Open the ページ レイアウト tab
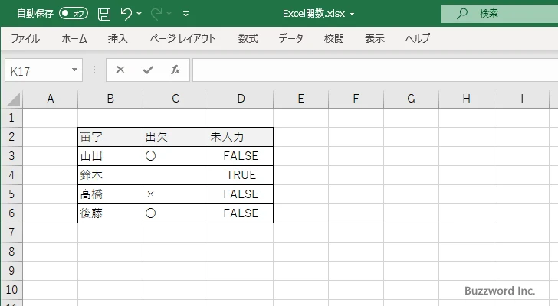This screenshot has height=306, width=558. 182,38
